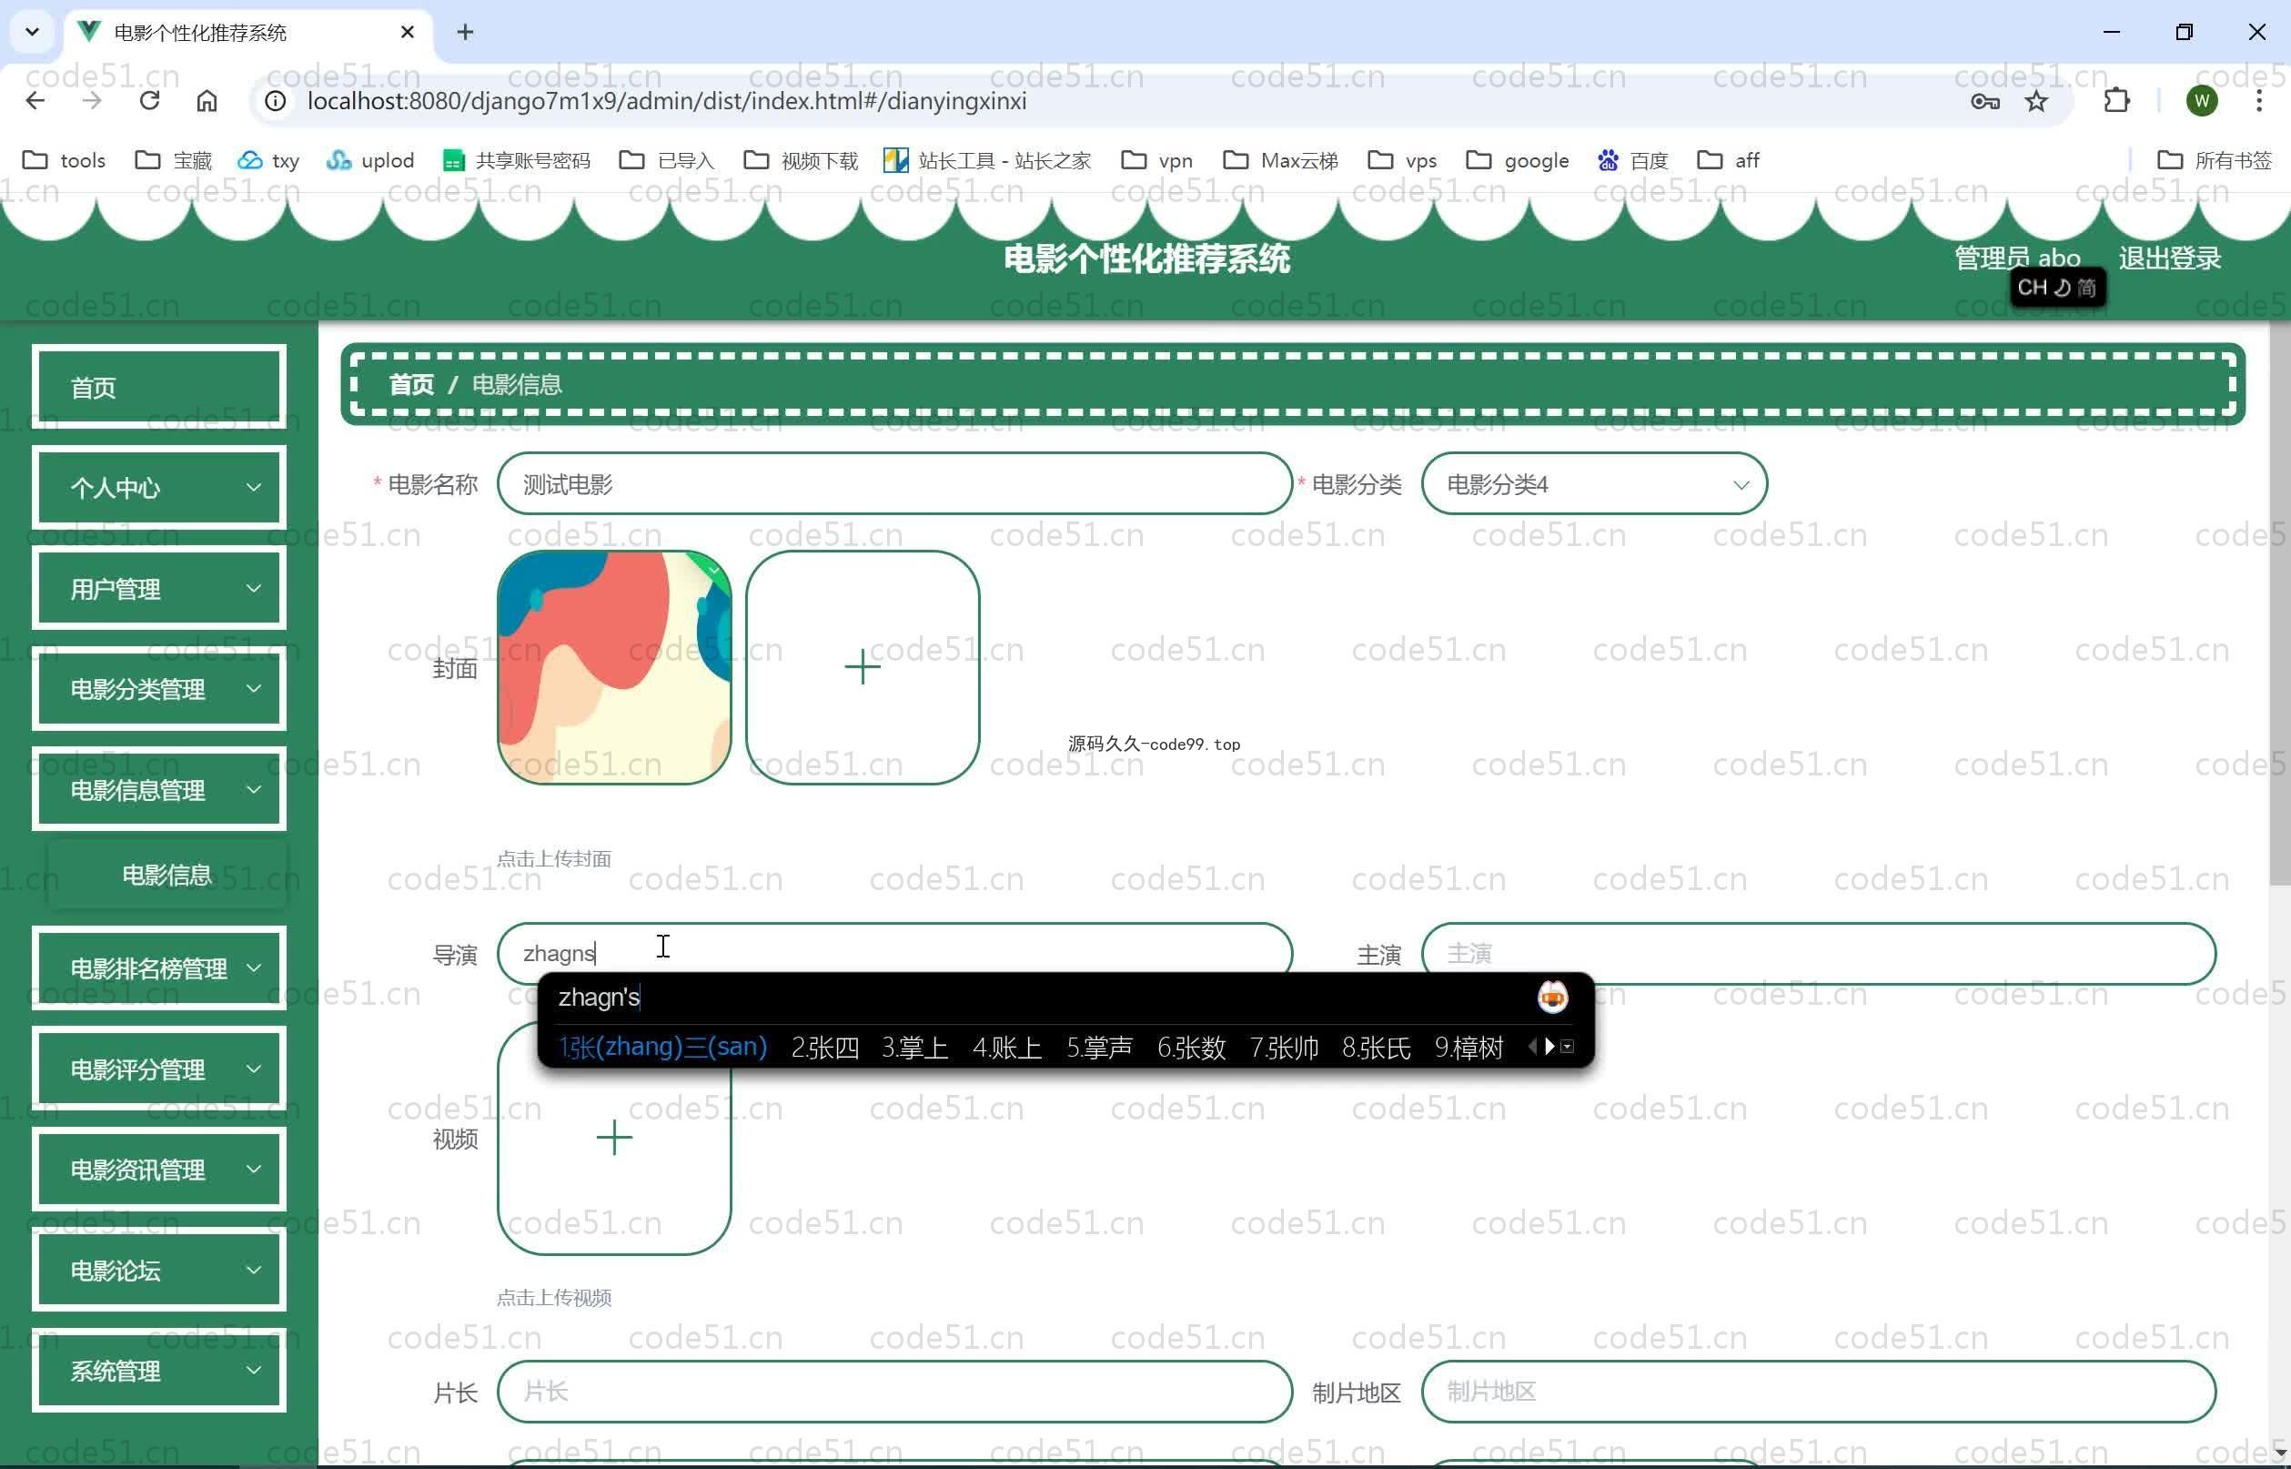The image size is (2291, 1469).
Task: Click the 电影名称 input field
Action: coord(894,483)
